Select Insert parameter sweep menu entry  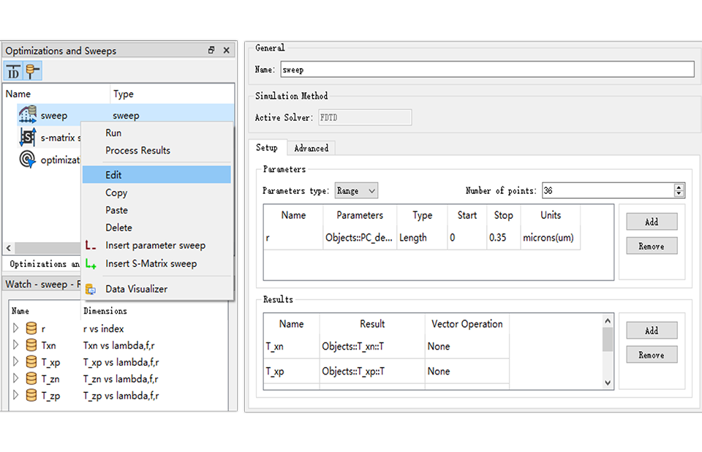(156, 246)
